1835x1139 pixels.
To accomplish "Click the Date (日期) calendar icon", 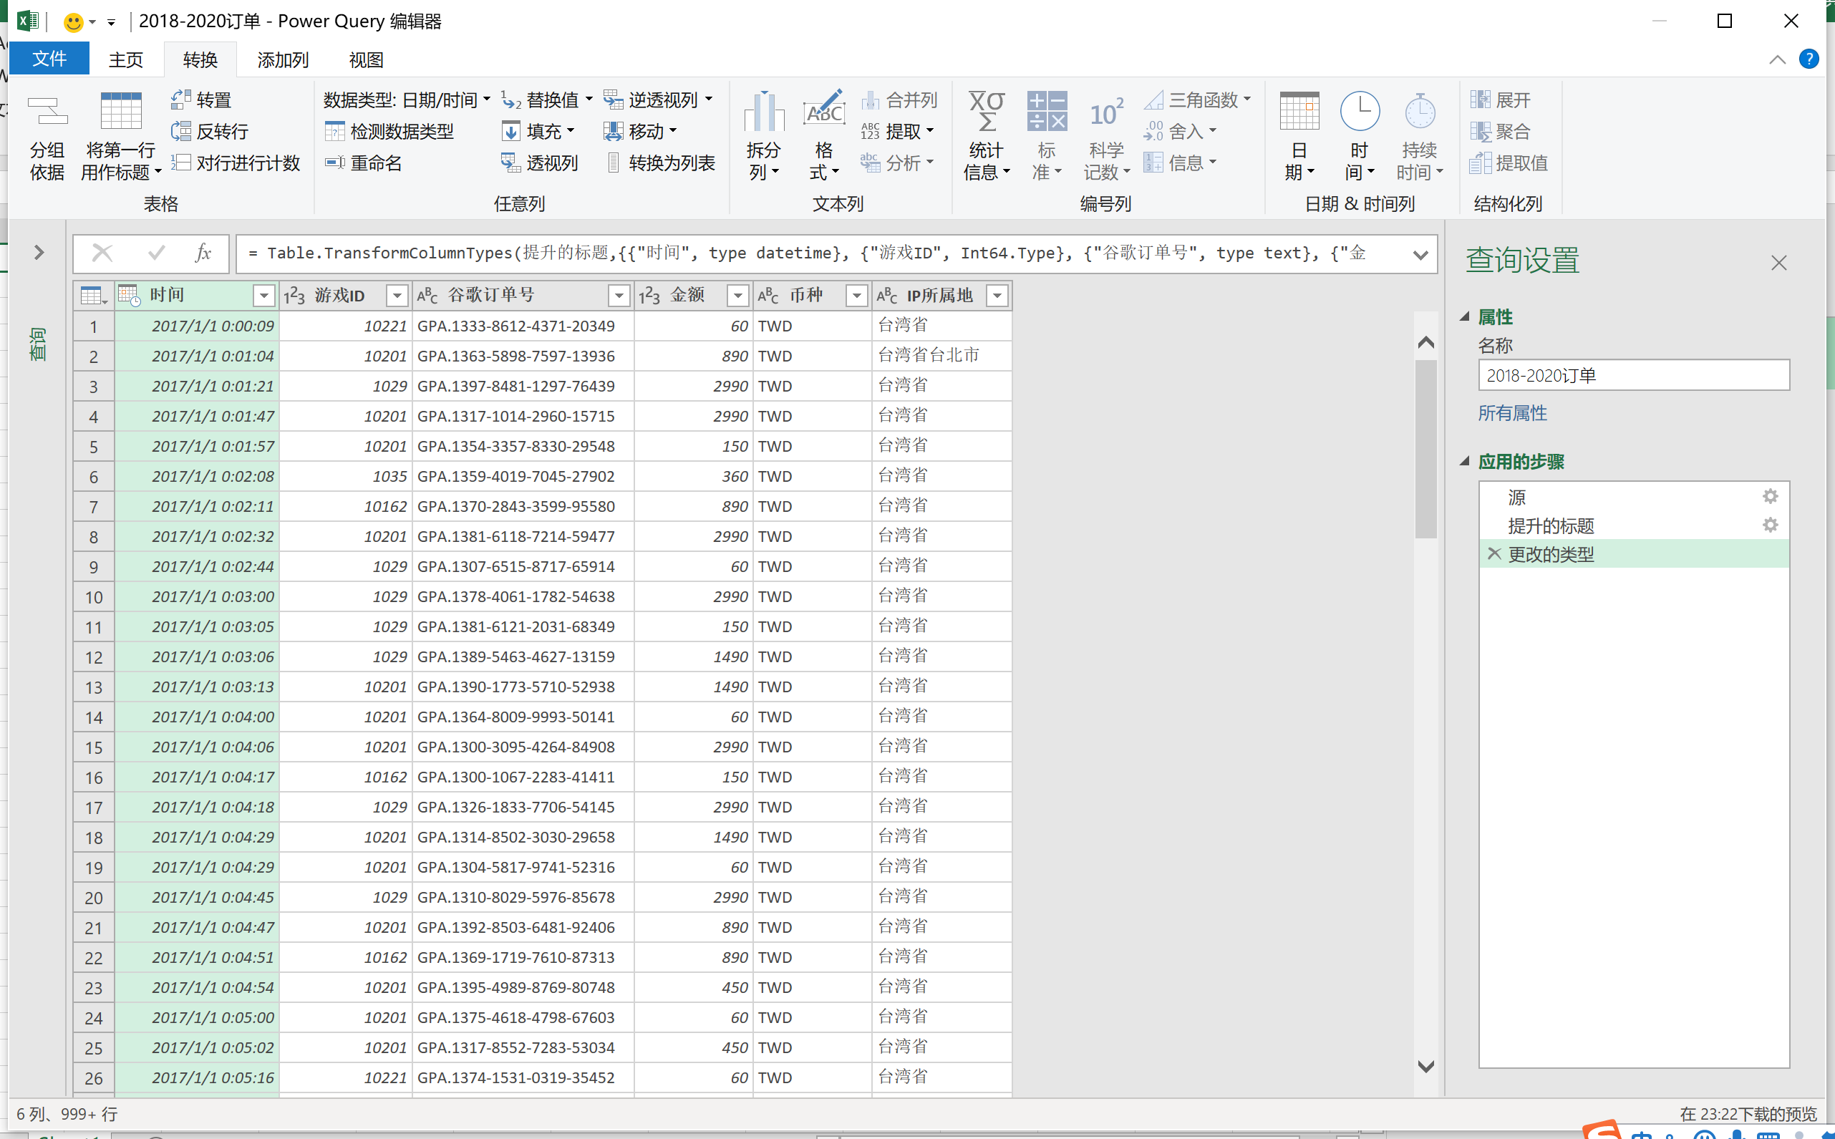I will (1299, 112).
